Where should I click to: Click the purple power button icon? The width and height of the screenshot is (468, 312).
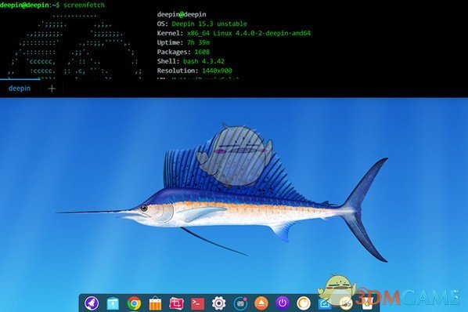283,303
